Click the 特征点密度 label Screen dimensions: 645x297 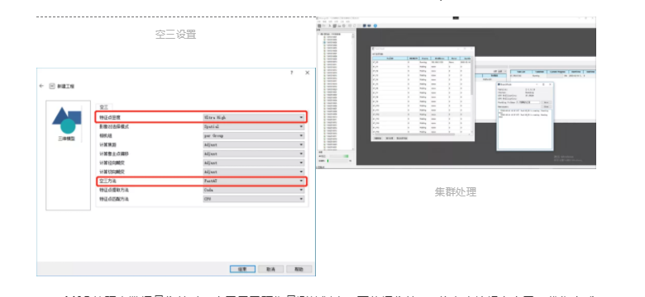[110, 118]
